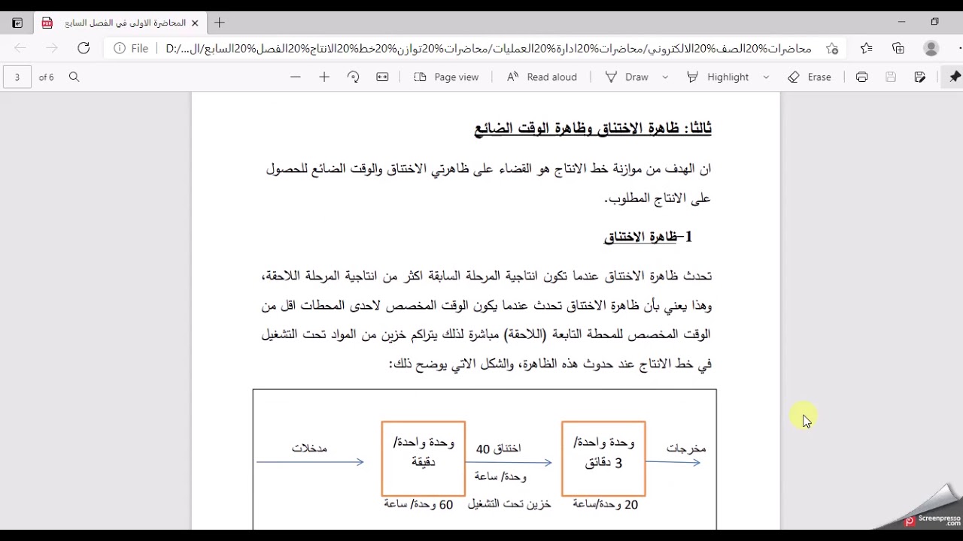Refresh the current page

point(84,48)
